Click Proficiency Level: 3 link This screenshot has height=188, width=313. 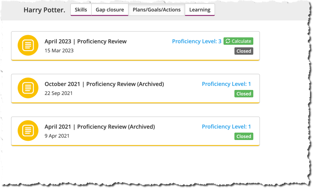click(197, 41)
